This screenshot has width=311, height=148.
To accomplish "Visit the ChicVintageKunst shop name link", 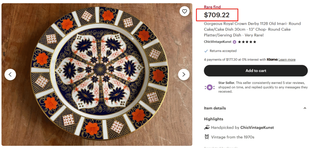I will click(x=217, y=42).
